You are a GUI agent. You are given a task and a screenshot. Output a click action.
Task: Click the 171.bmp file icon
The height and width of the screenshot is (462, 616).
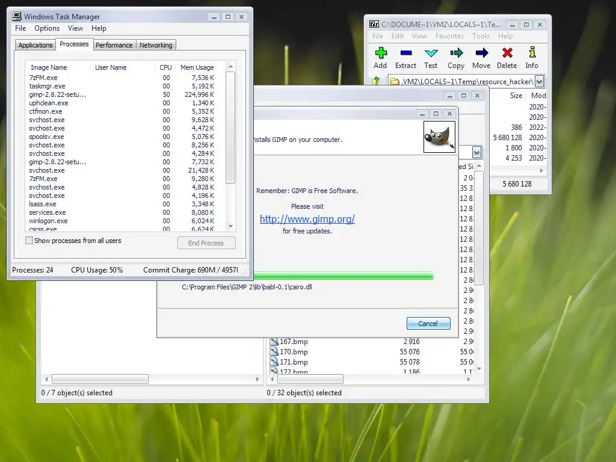click(x=274, y=362)
